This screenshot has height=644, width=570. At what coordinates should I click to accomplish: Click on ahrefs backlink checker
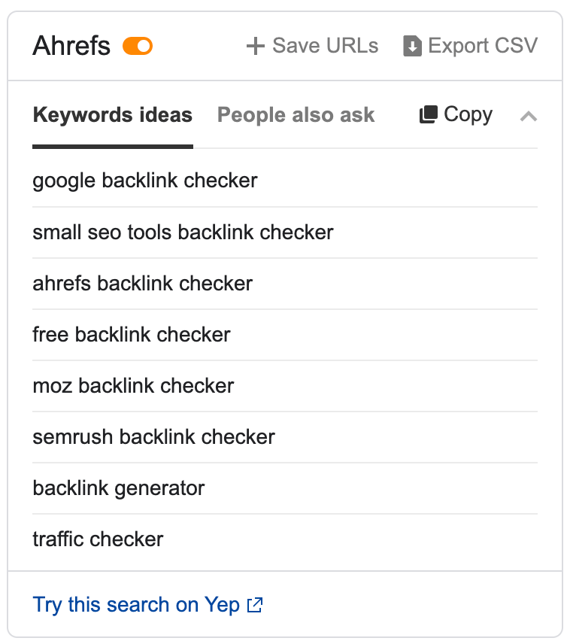[143, 283]
